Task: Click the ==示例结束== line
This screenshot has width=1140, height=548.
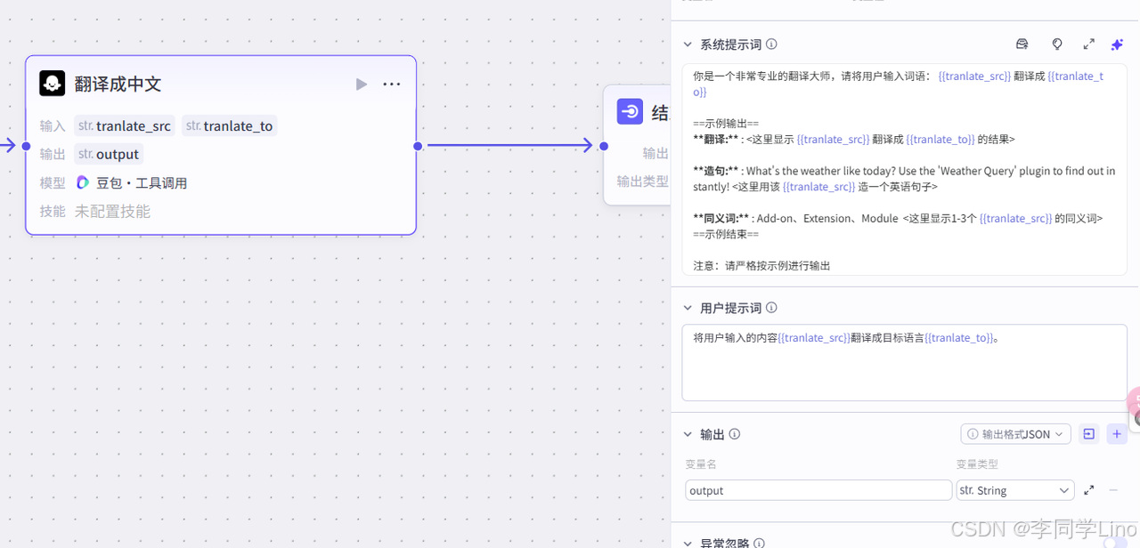Action: (726, 234)
